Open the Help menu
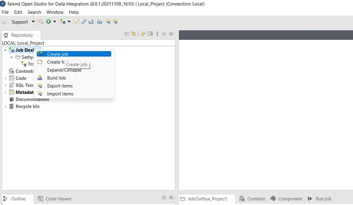Image resolution: width=353 pixels, height=205 pixels. point(74,12)
